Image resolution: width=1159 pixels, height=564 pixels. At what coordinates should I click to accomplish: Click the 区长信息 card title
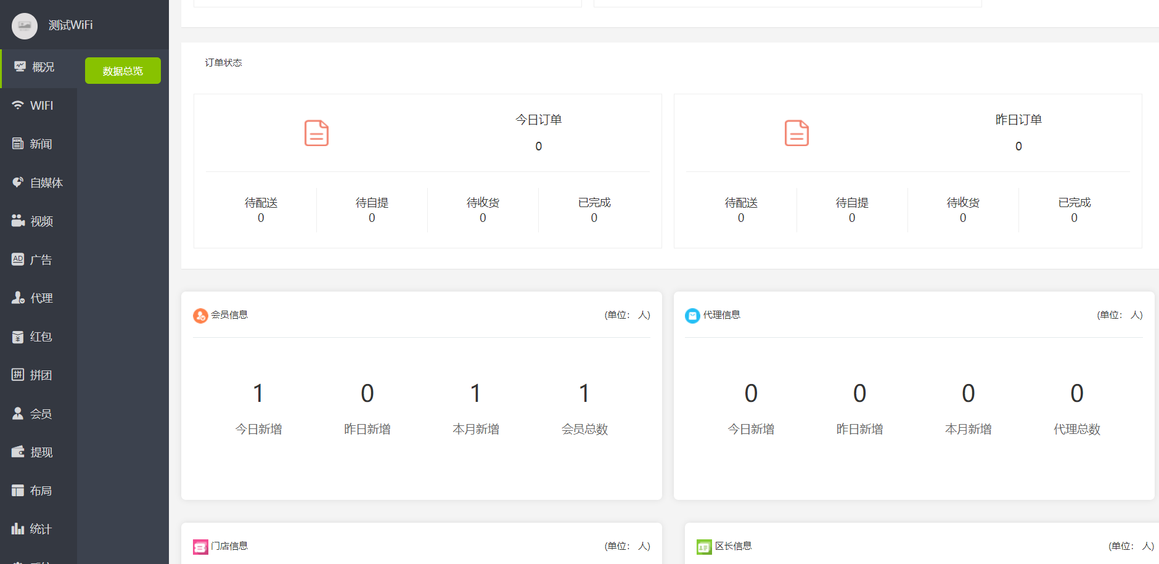[733, 546]
